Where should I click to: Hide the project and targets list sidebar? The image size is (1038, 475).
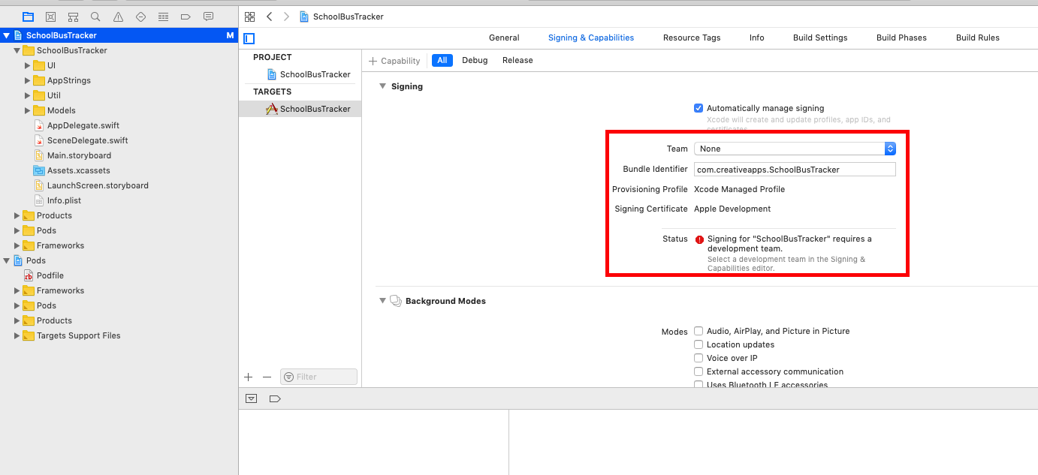click(249, 38)
